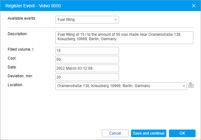Viewport: 201px width, 140px height.
Task: Click the "Date:" label
Action: coord(12,67)
